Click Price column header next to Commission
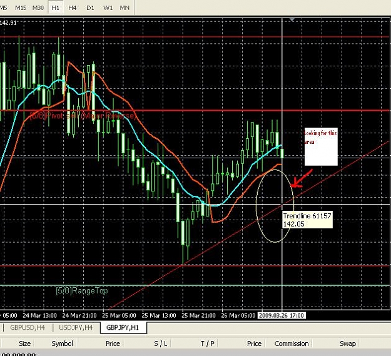The image size is (391, 356). pos(254,343)
